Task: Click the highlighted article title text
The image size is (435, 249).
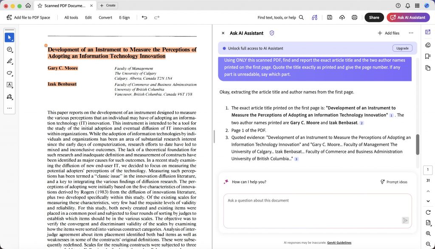Action: (x=122, y=53)
